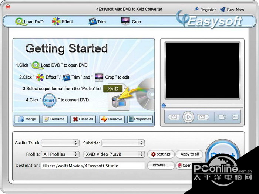The width and height of the screenshot is (259, 194).
Task: Play the preview video
Action: click(x=188, y=117)
